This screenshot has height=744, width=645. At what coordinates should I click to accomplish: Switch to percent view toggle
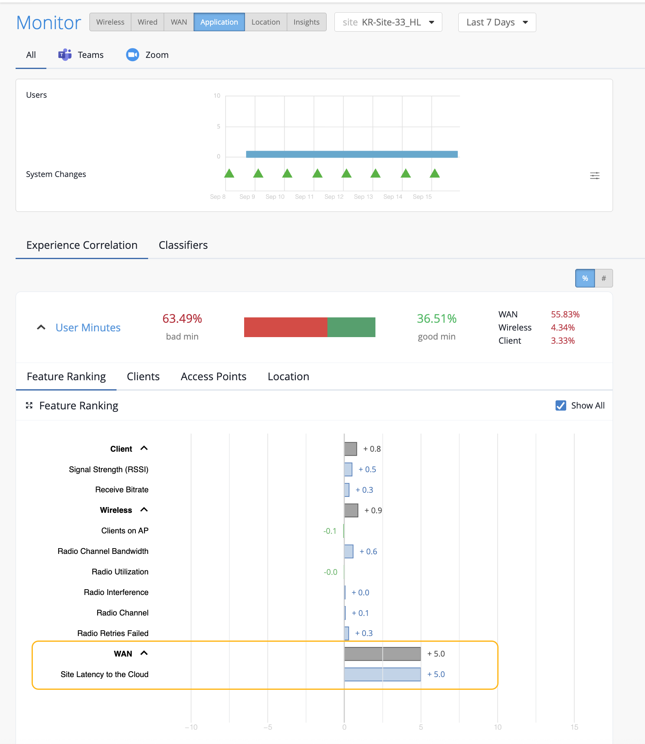pos(585,278)
